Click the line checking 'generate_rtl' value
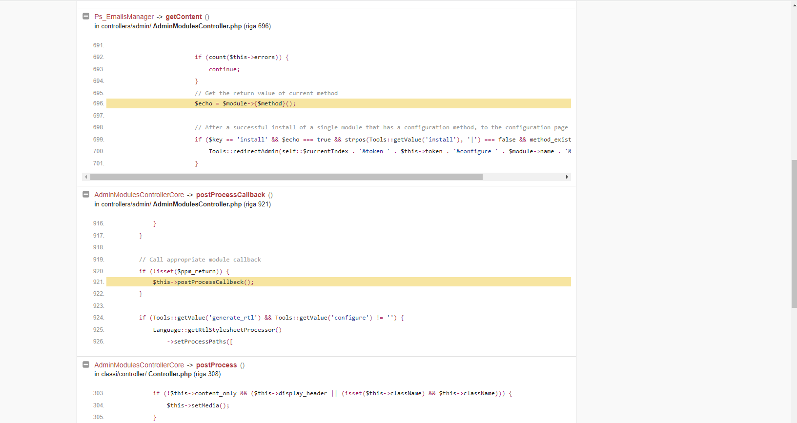Viewport: 797px width, 423px height. [x=271, y=318]
